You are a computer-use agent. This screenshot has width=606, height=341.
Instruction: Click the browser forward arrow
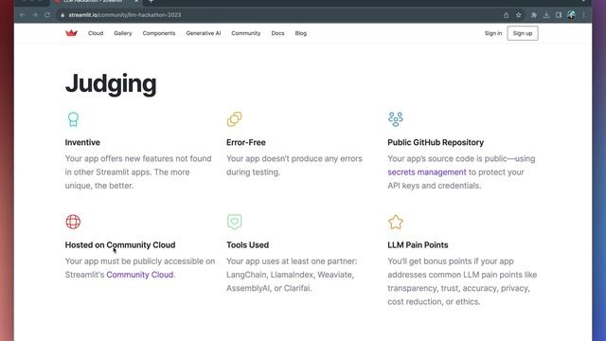(x=35, y=15)
